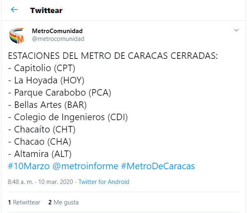Click the Parque Carabobo (PCA) line
This screenshot has height=213, width=250.
point(60,93)
